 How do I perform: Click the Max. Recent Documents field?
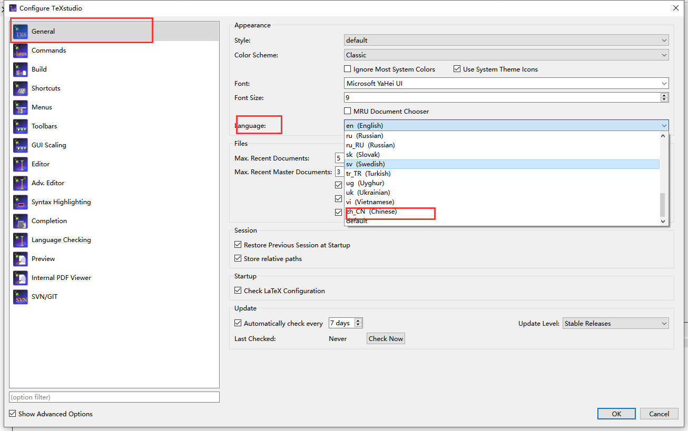340,158
